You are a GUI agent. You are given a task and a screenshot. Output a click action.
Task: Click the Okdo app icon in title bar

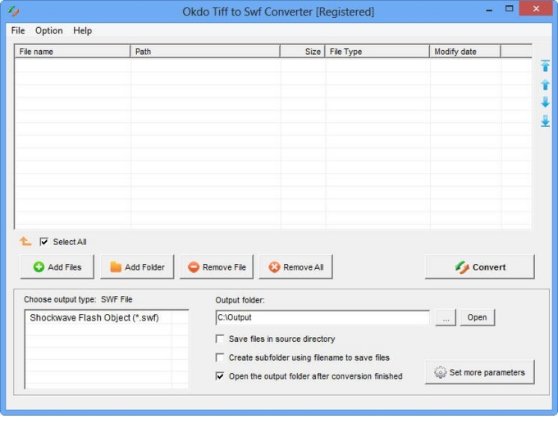(13, 11)
